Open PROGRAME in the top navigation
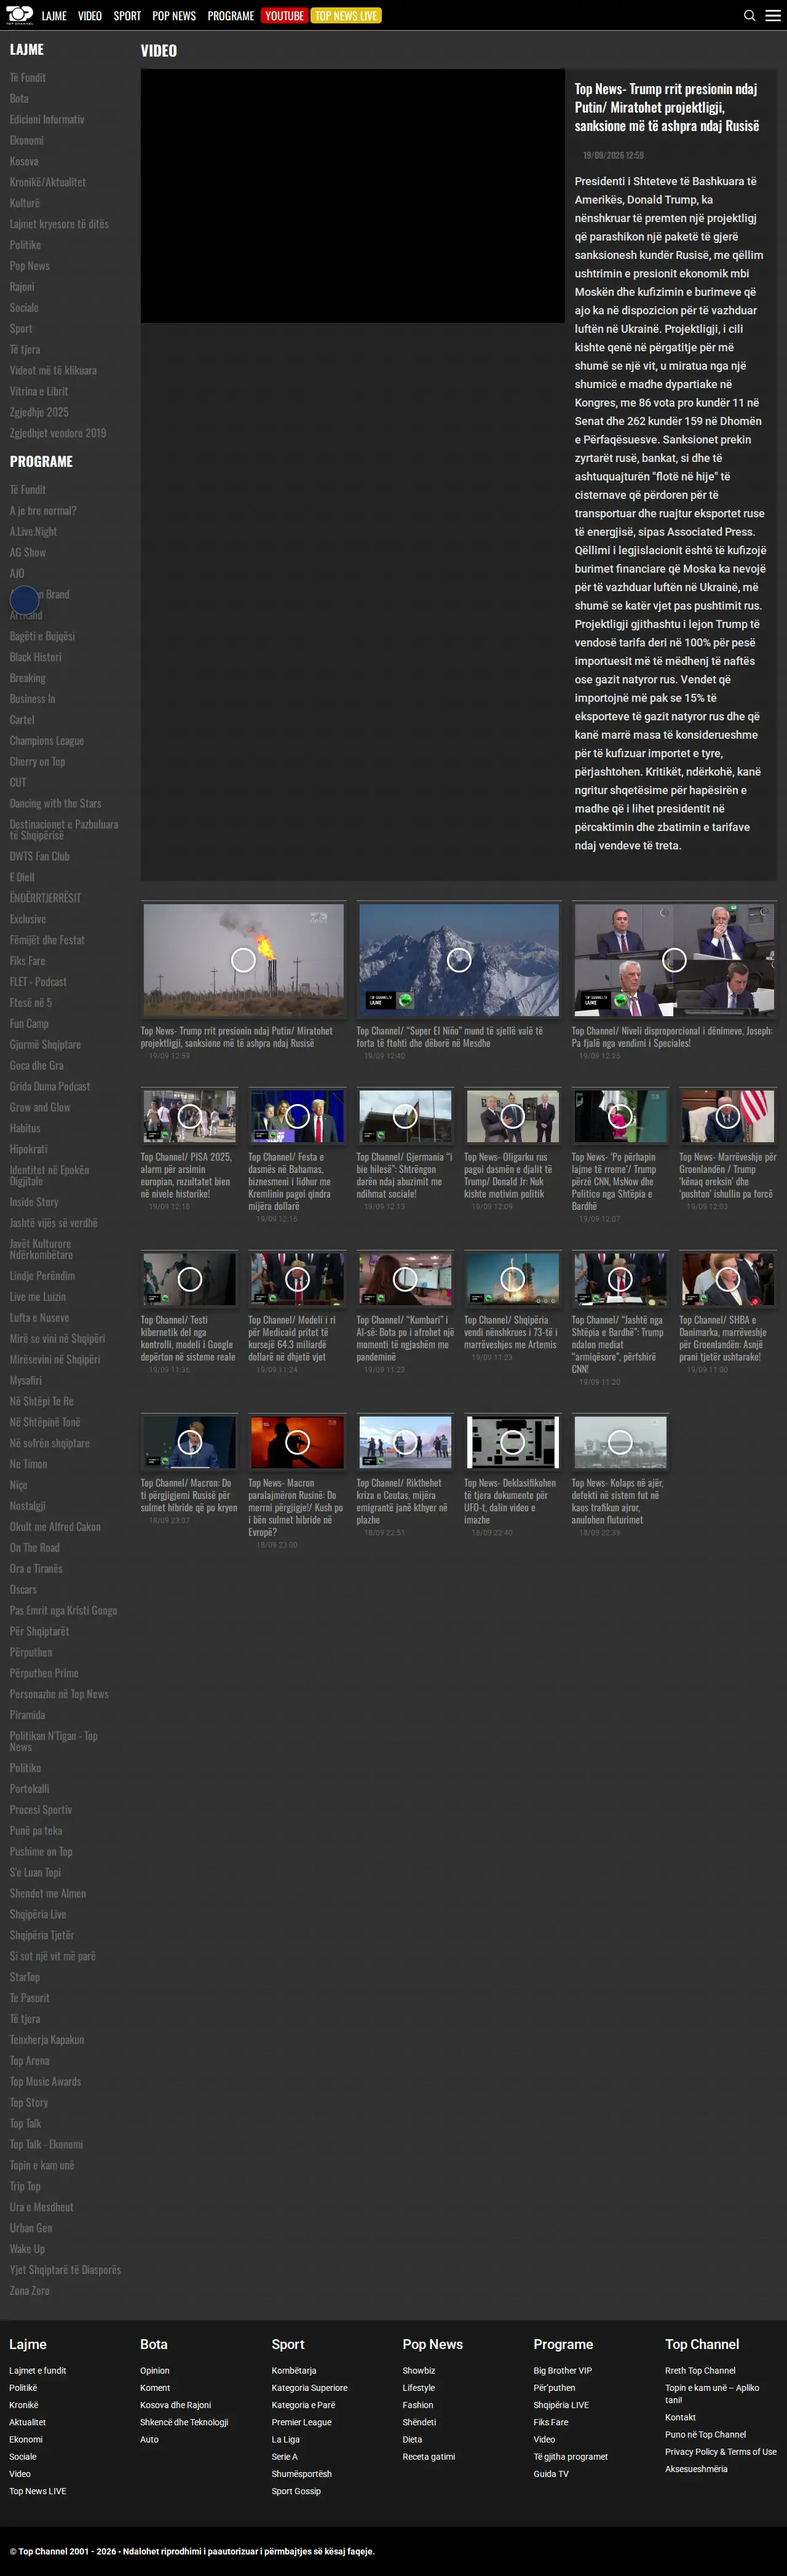 (231, 16)
